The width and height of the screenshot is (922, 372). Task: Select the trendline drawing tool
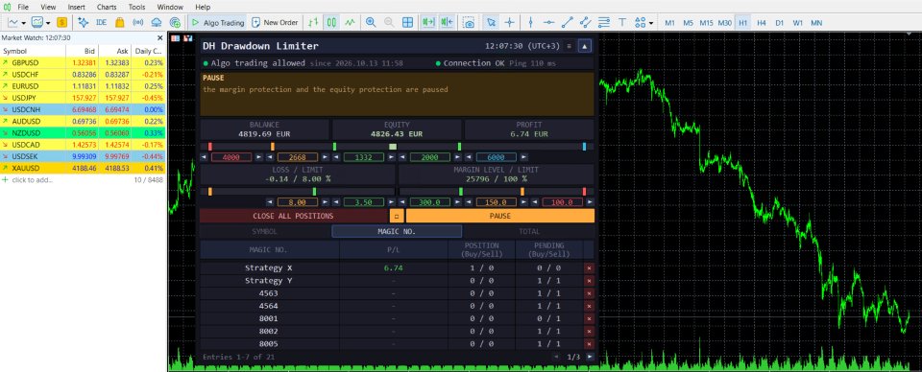tap(567, 22)
